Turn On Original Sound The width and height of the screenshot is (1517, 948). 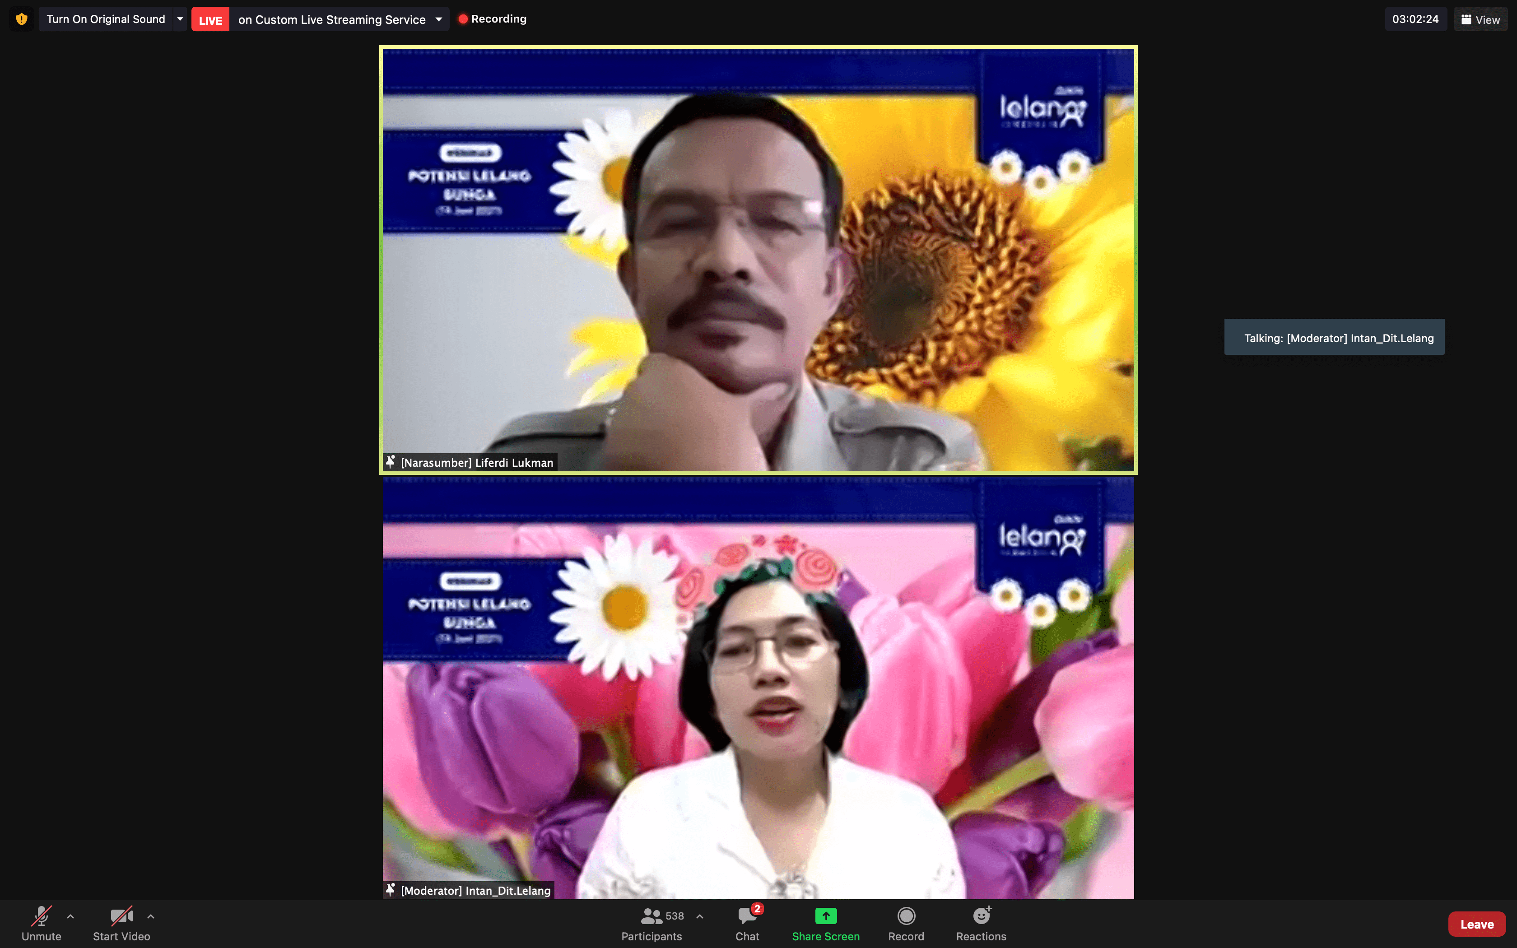105,19
